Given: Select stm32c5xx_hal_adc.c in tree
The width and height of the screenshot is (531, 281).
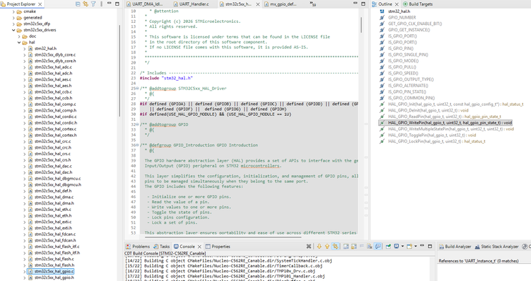Looking at the screenshot, I should [53, 67].
